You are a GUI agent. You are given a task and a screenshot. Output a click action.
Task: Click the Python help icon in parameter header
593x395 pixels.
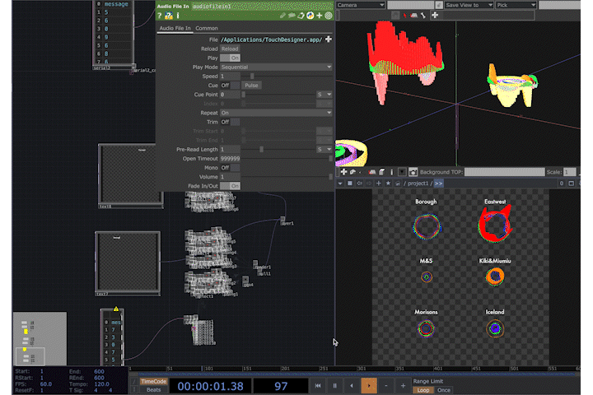tap(169, 16)
